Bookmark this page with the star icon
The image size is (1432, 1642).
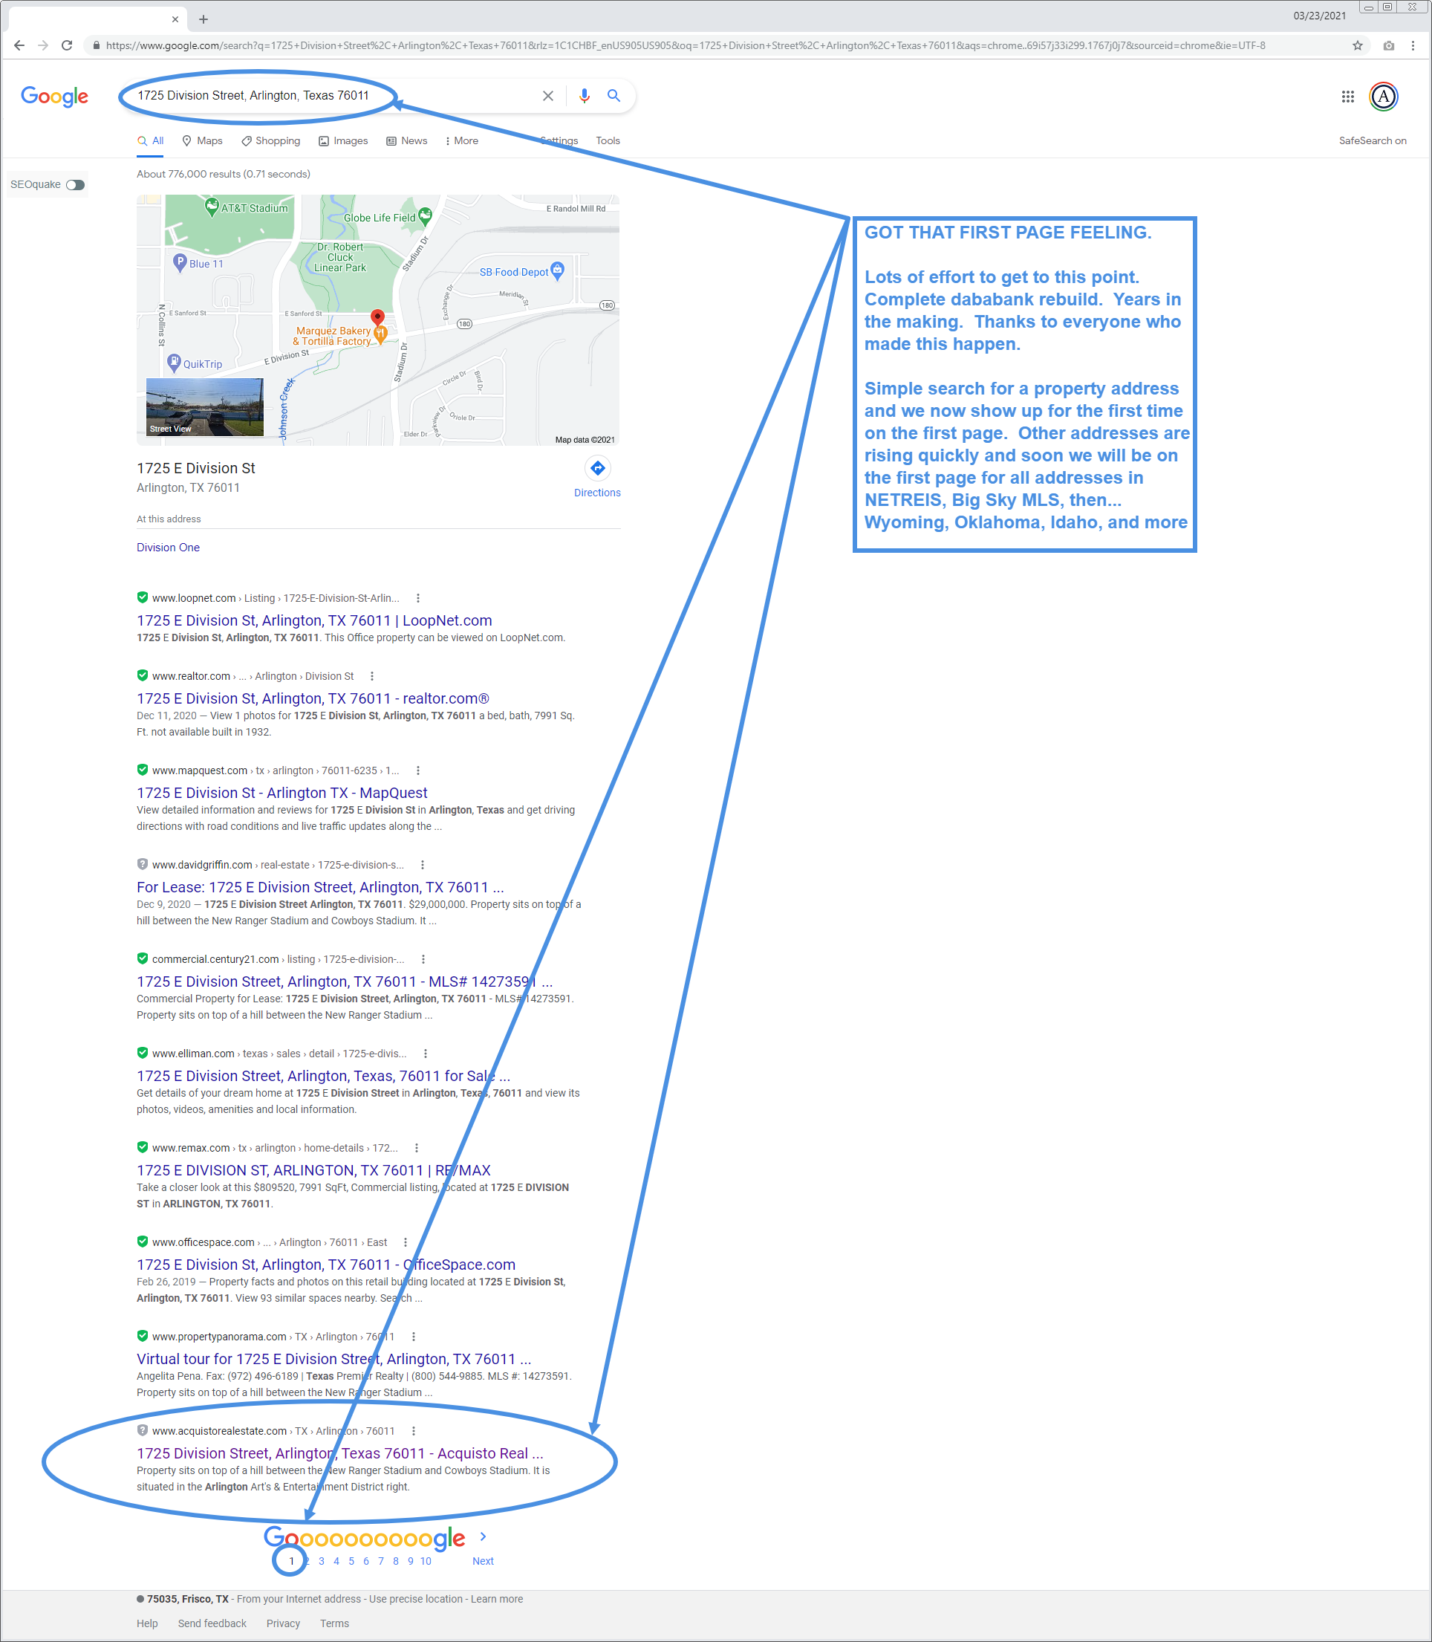pyautogui.click(x=1357, y=45)
